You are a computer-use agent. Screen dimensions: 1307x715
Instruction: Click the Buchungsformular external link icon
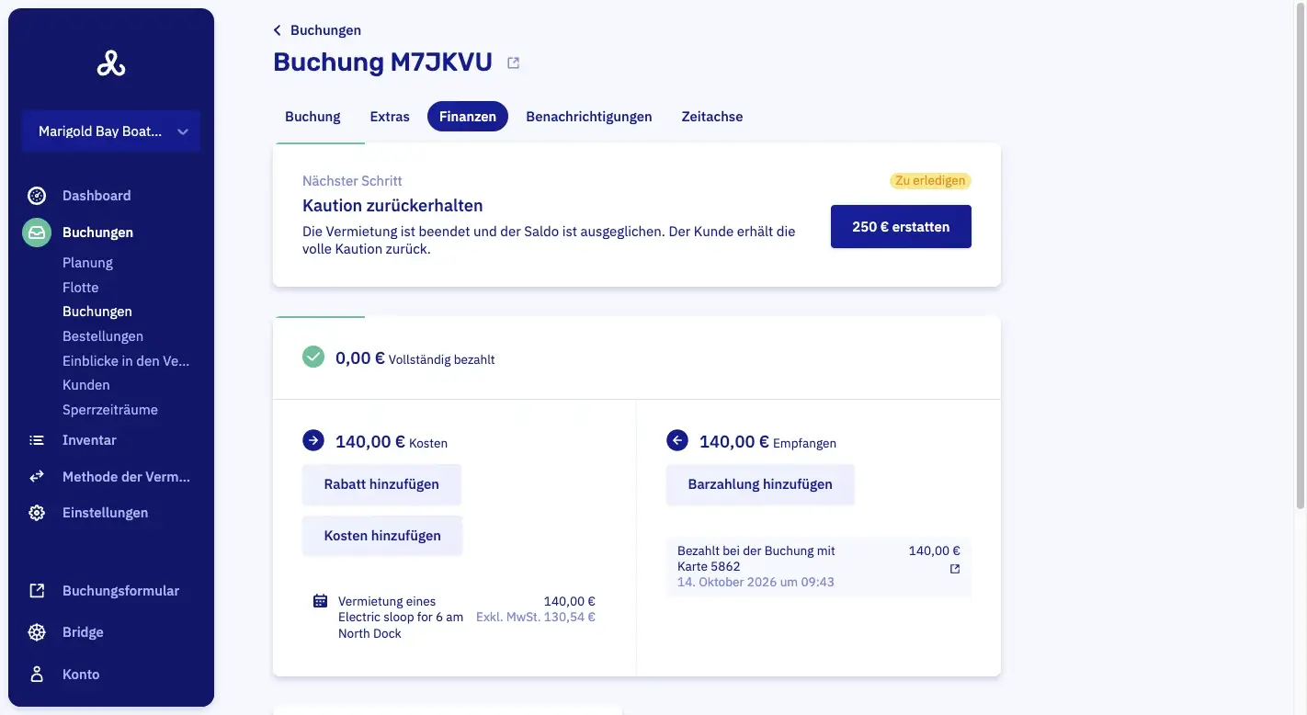(x=37, y=591)
